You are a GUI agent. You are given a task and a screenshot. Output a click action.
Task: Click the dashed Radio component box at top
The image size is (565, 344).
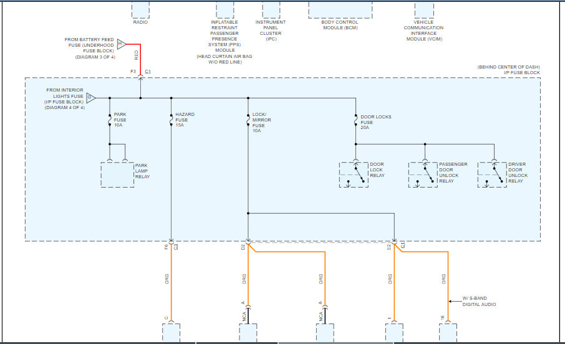140,10
